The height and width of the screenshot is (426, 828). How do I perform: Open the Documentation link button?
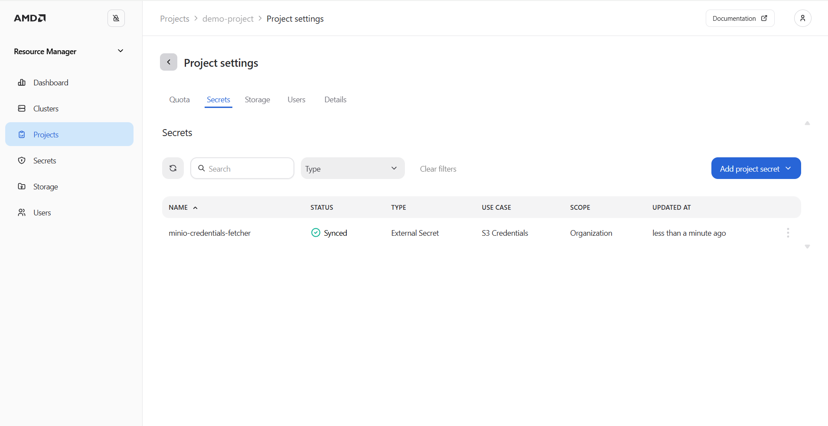coord(740,18)
